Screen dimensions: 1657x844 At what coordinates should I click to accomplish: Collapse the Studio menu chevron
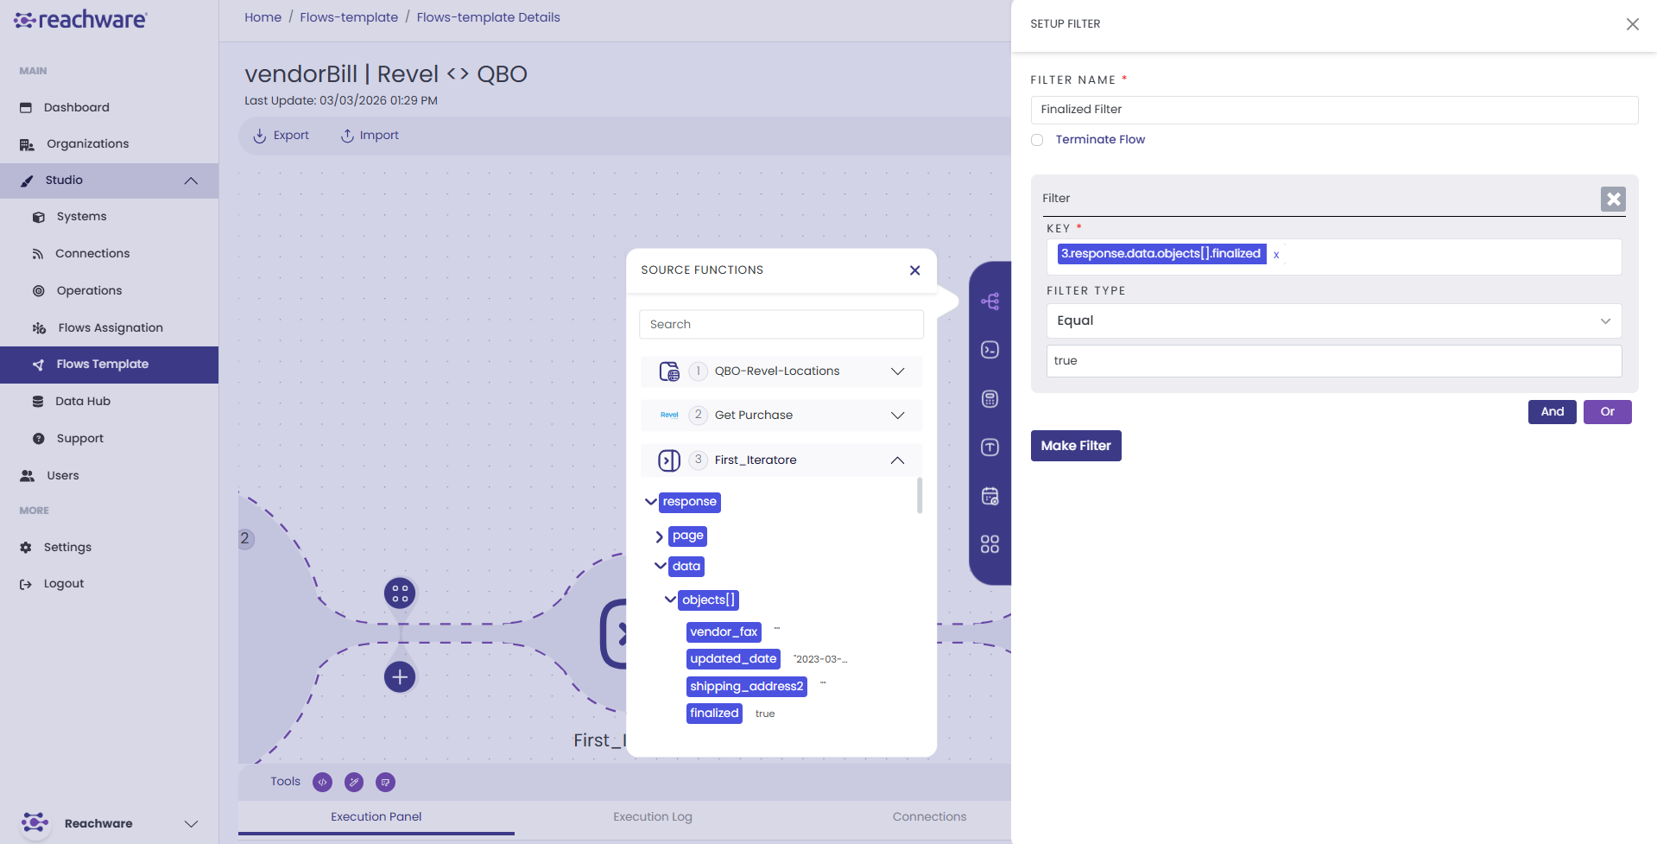click(191, 181)
